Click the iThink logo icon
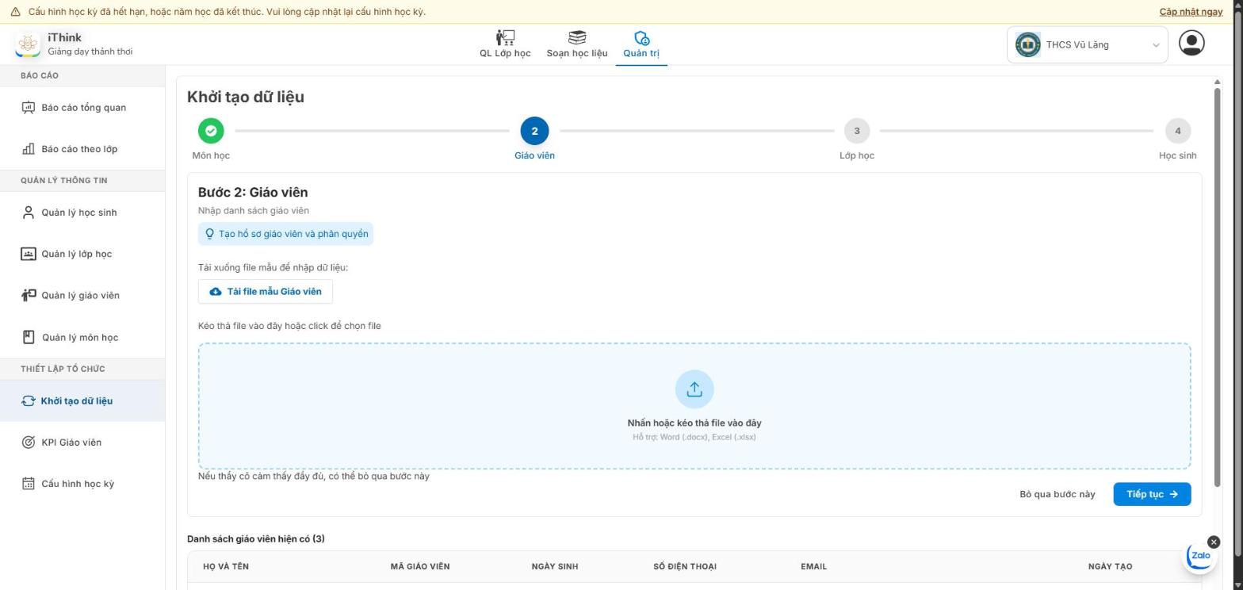This screenshot has height=590, width=1243. coord(28,44)
